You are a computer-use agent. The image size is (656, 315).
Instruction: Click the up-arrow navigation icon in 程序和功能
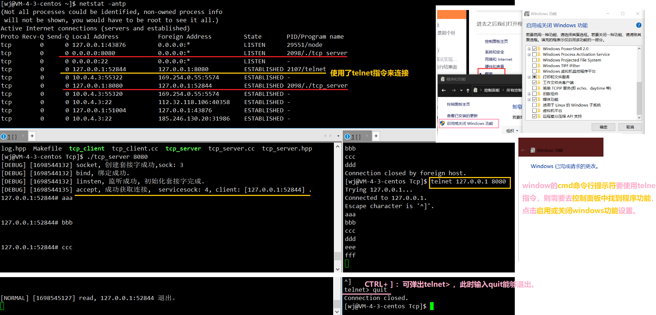[x=468, y=90]
